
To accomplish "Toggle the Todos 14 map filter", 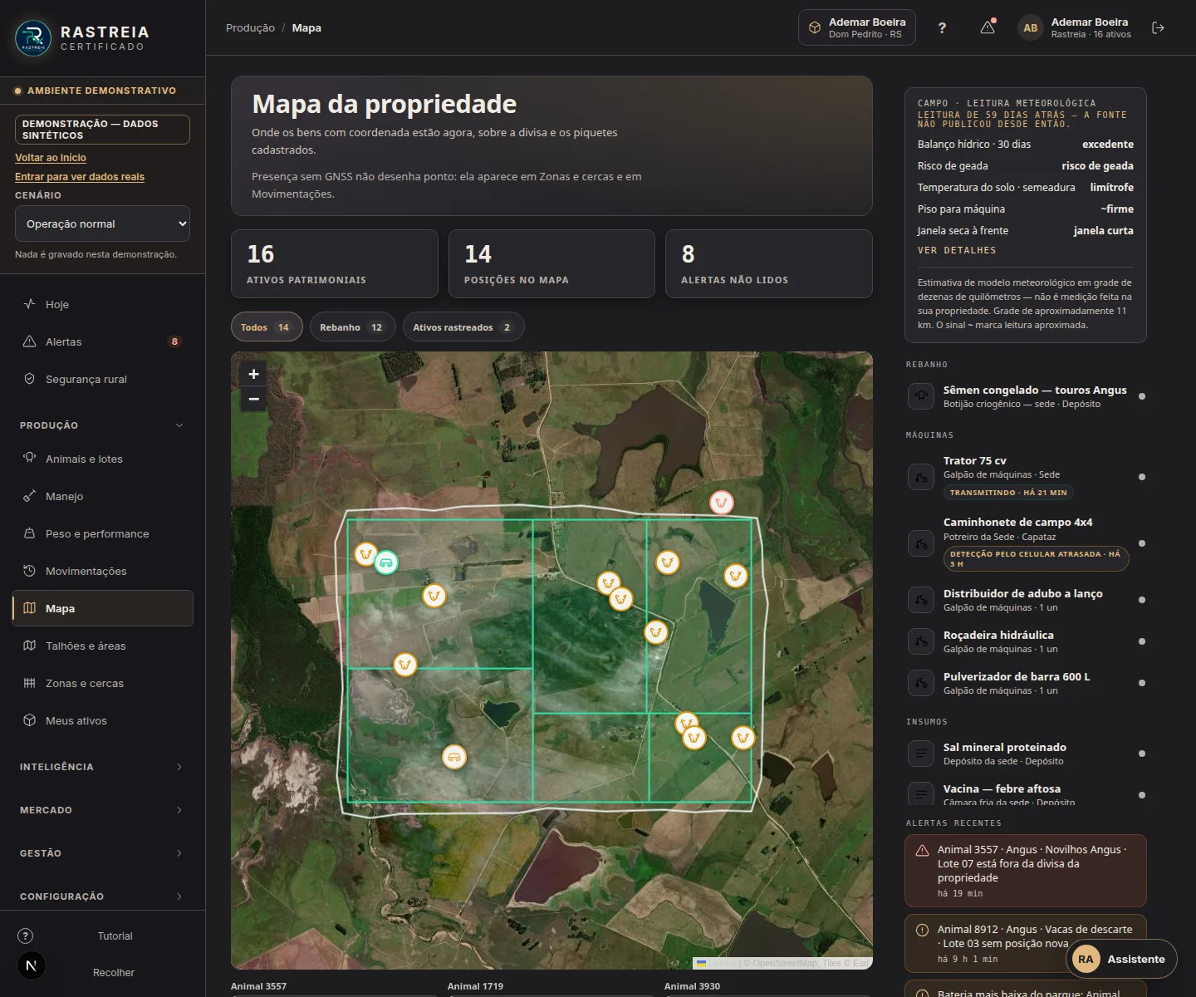I will [x=266, y=327].
